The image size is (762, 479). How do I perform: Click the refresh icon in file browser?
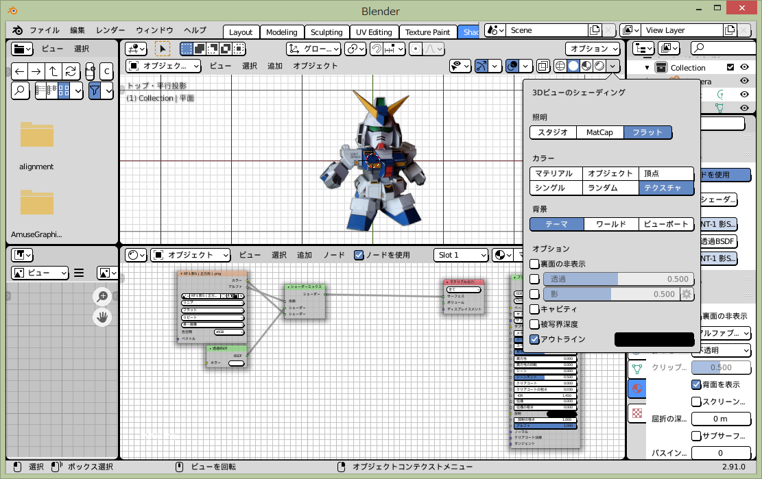71,71
